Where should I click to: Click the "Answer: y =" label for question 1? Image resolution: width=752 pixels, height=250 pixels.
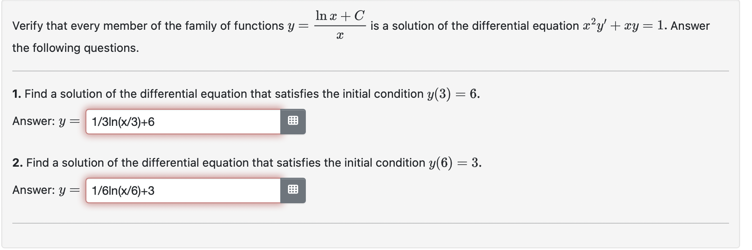(46, 122)
